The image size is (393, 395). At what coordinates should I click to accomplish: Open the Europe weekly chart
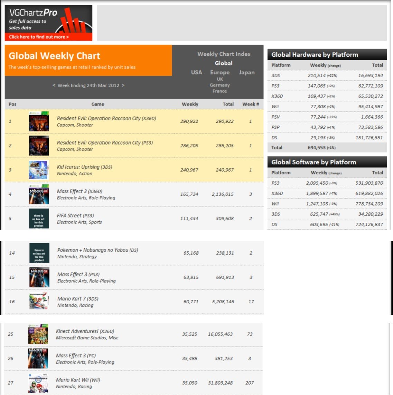tap(220, 72)
